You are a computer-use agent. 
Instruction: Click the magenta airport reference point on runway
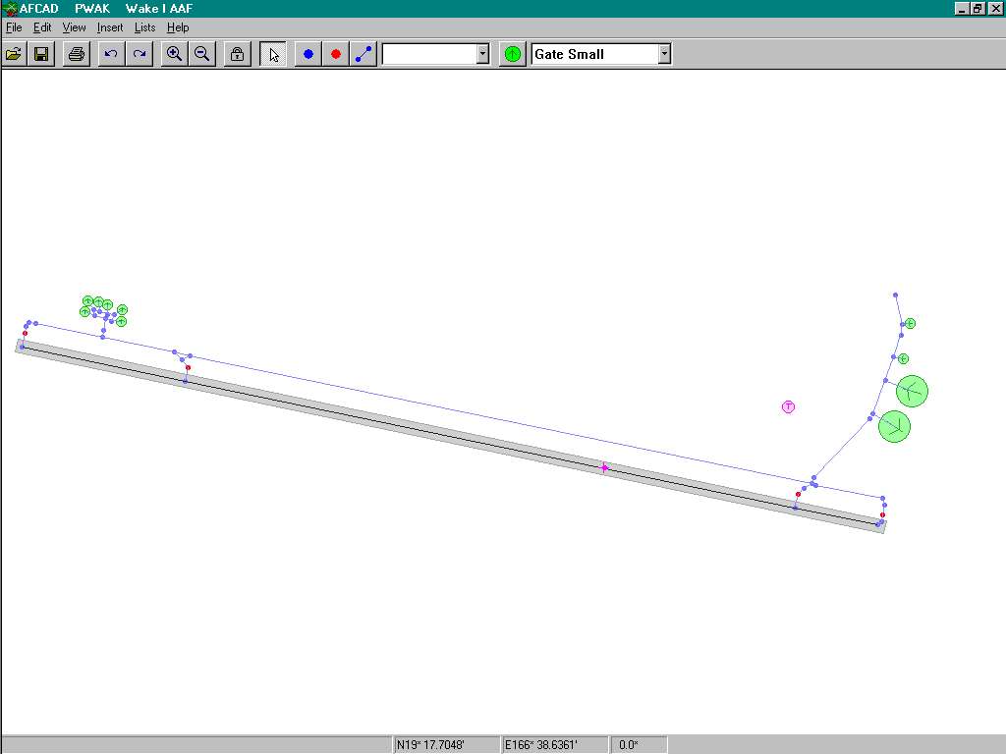tap(604, 468)
